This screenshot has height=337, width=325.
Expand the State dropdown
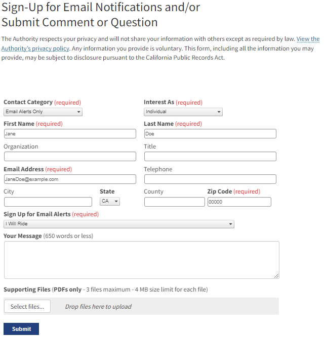[x=110, y=201]
